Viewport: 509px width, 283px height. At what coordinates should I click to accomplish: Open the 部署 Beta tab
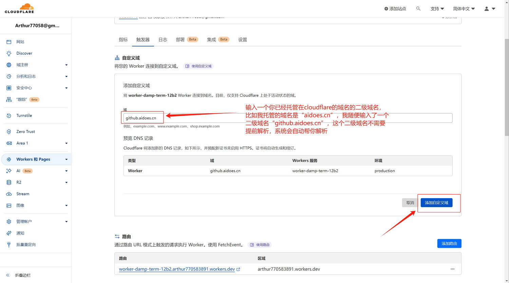(187, 40)
